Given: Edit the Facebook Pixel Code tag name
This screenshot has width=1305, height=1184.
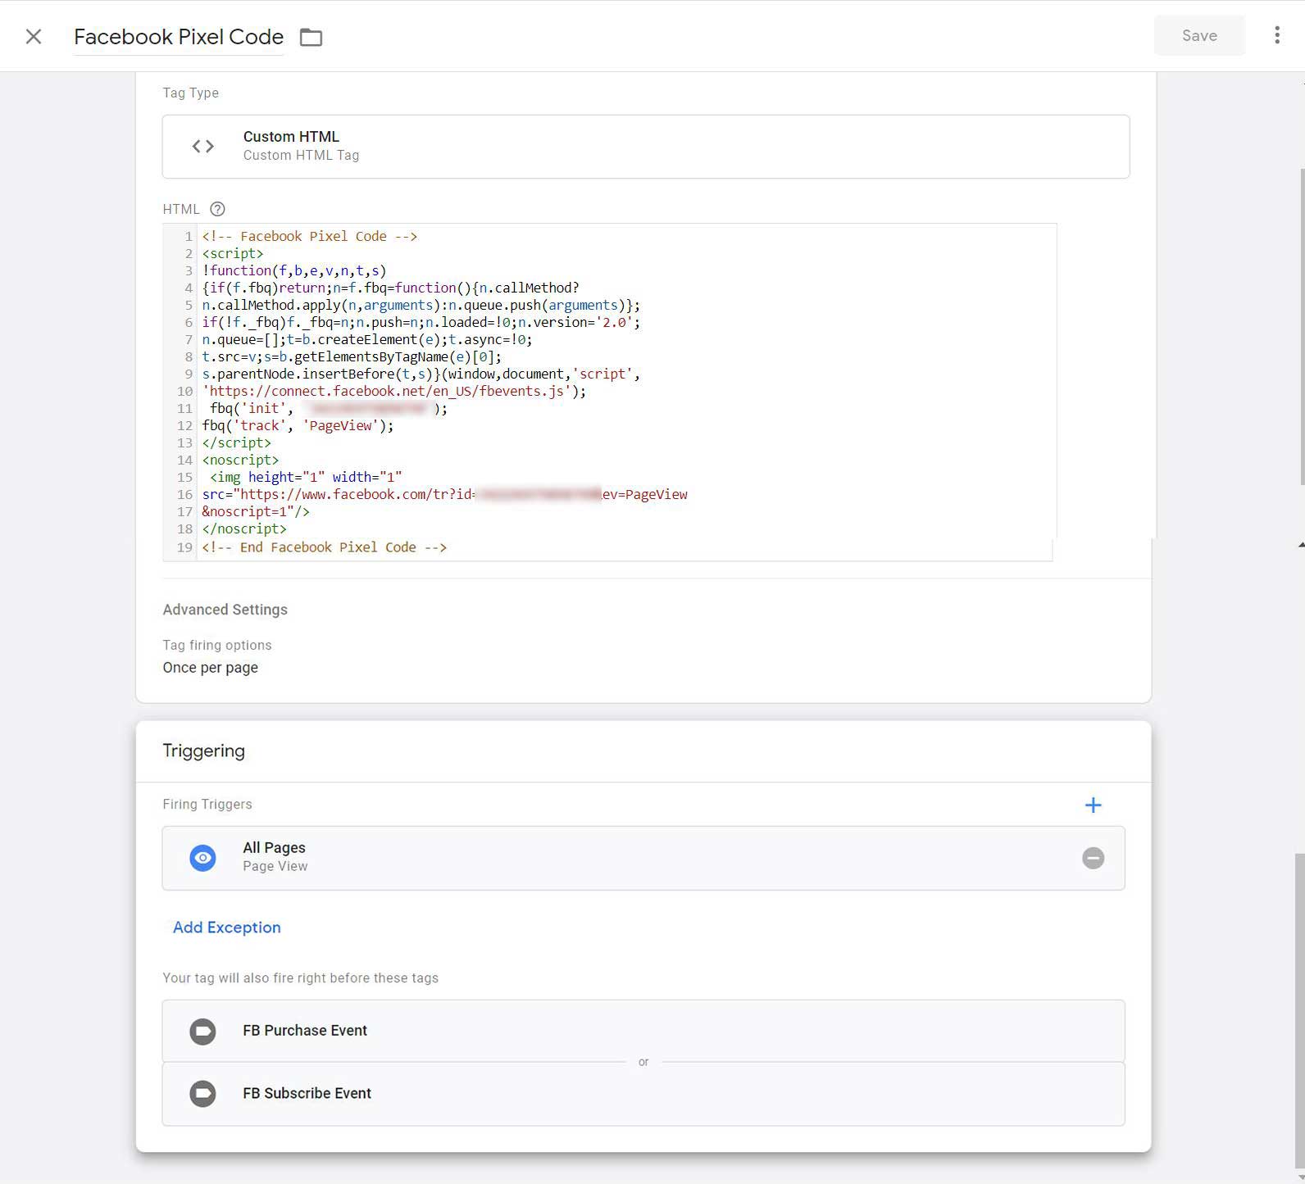Looking at the screenshot, I should click(x=179, y=37).
